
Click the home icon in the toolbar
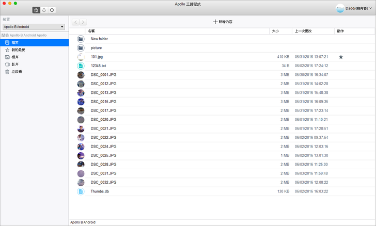pyautogui.click(x=36, y=10)
